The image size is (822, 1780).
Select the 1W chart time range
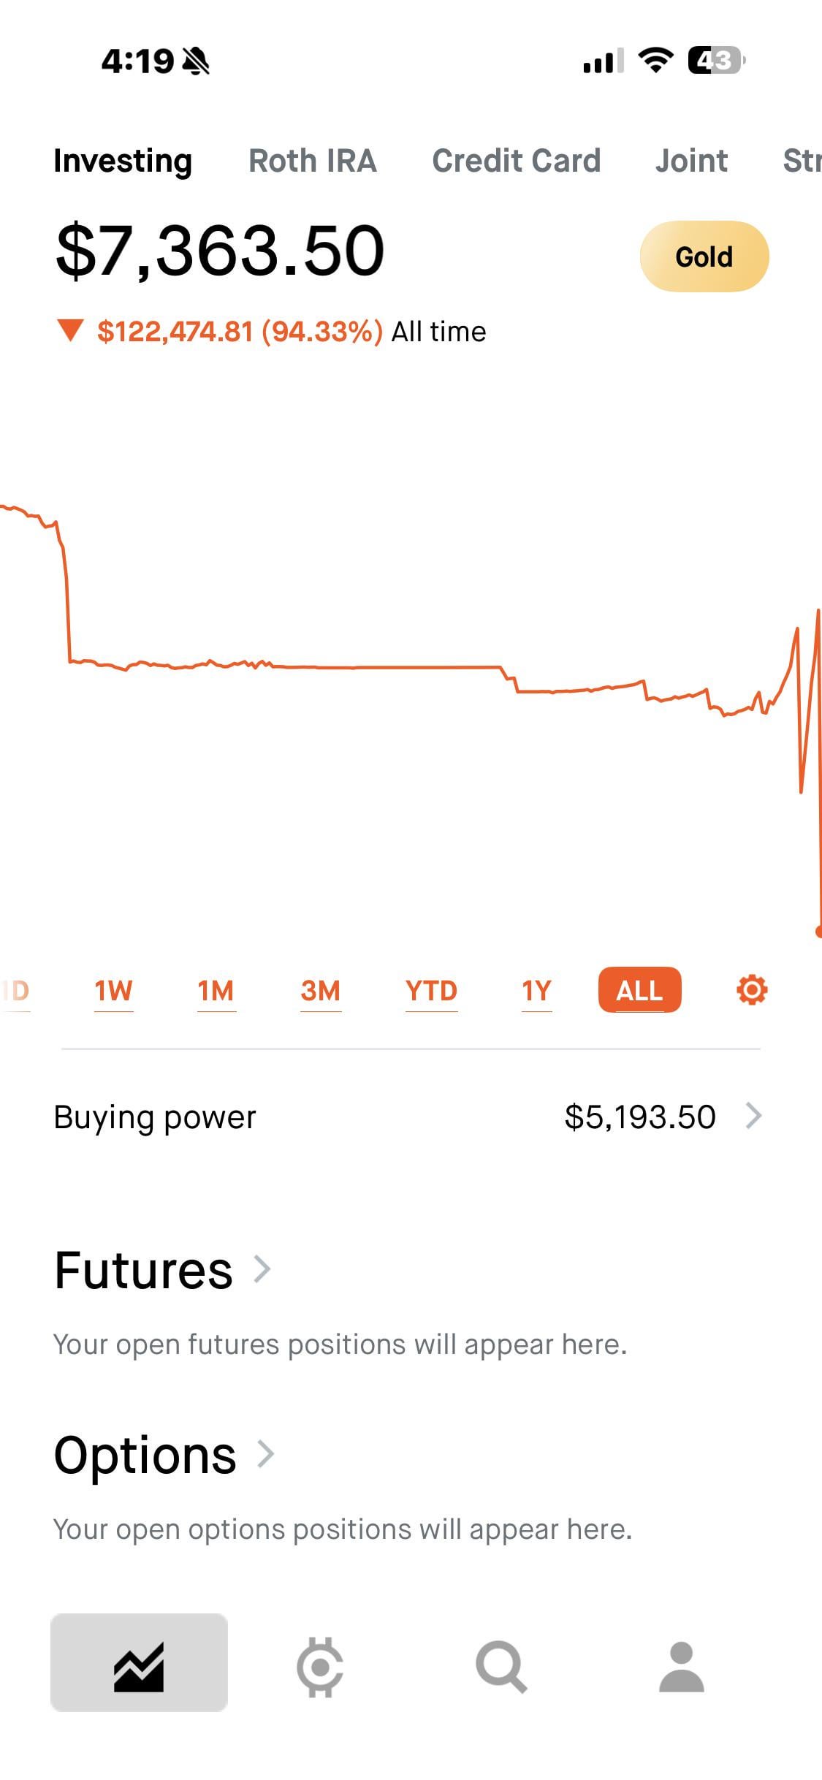click(x=113, y=991)
